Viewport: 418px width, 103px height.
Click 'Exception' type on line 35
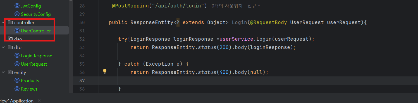click(x=159, y=64)
